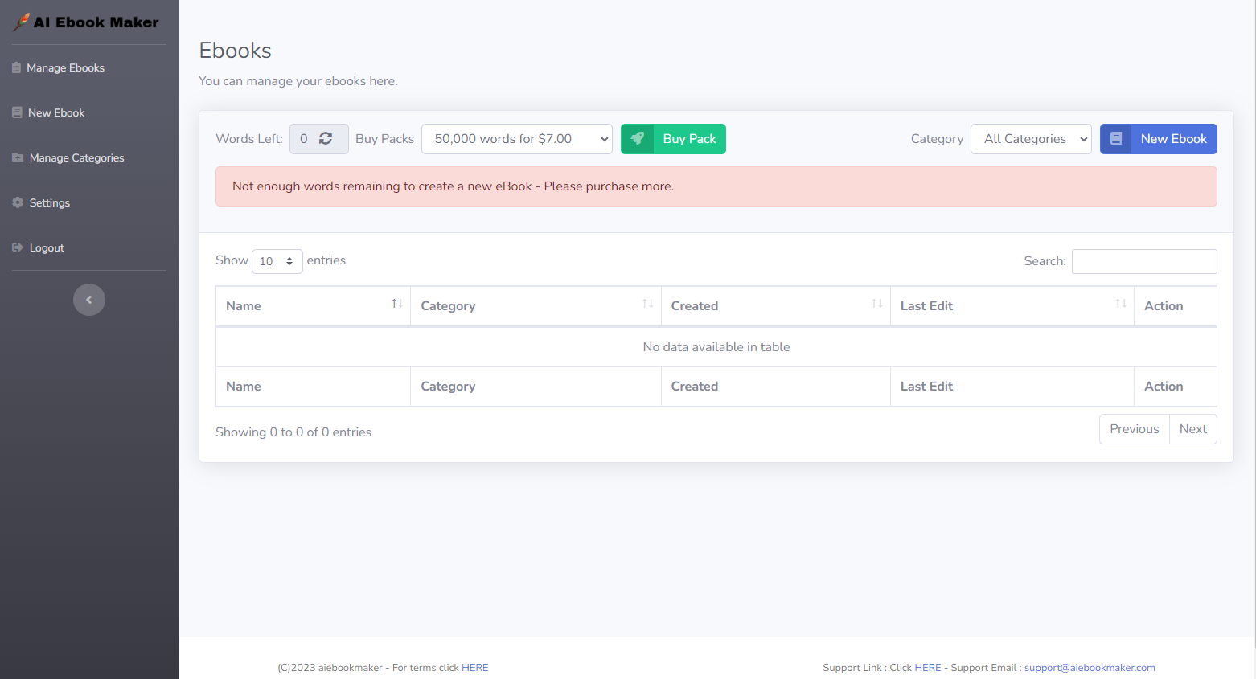The width and height of the screenshot is (1256, 679).
Task: Click the book icon on New Ebook button
Action: click(x=1116, y=139)
